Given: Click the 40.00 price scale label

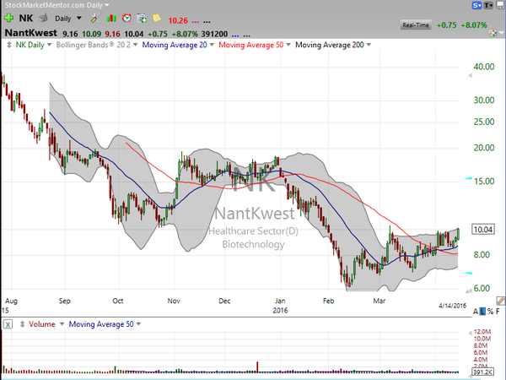Looking at the screenshot, I should click(484, 67).
